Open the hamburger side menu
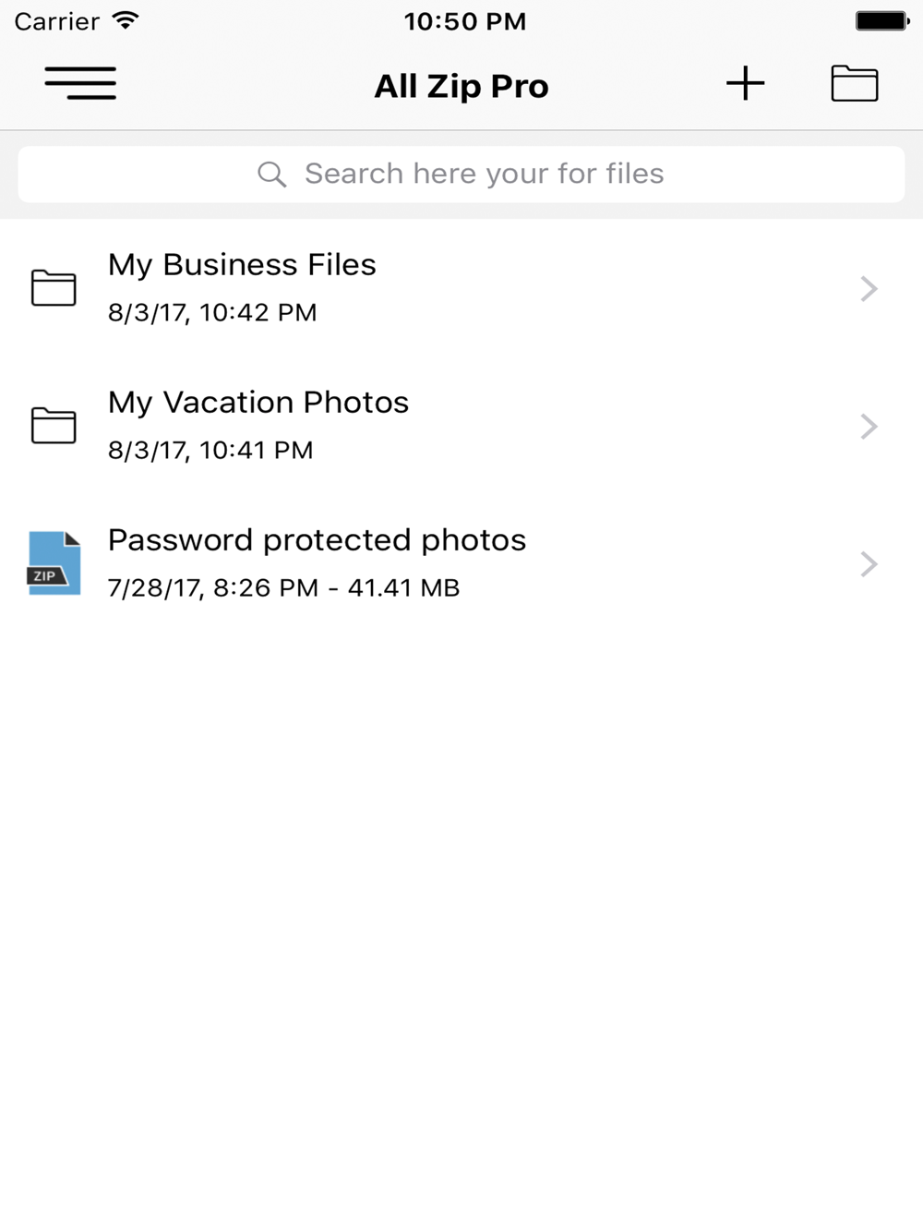This screenshot has height=1232, width=923. tap(80, 83)
